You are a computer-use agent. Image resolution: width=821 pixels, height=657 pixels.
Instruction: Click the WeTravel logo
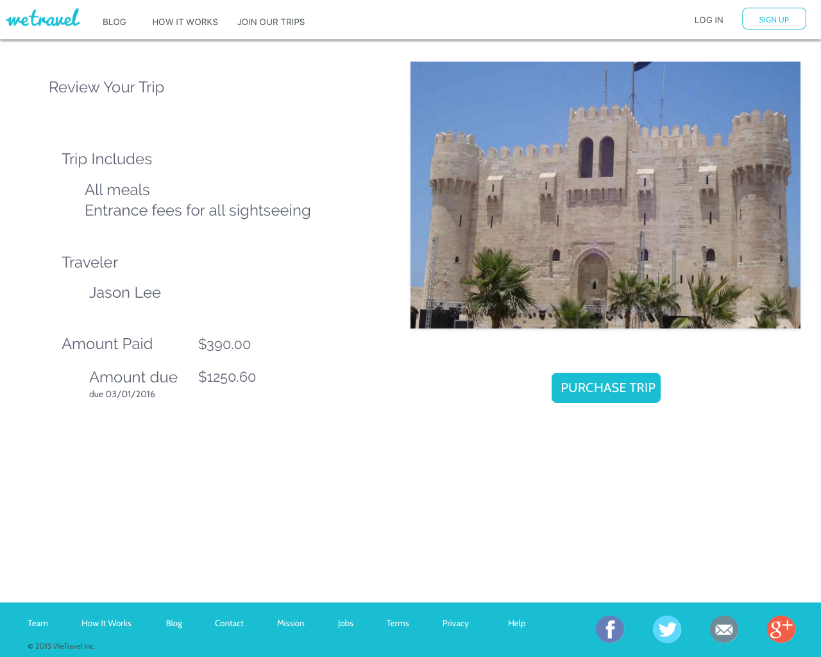point(43,18)
